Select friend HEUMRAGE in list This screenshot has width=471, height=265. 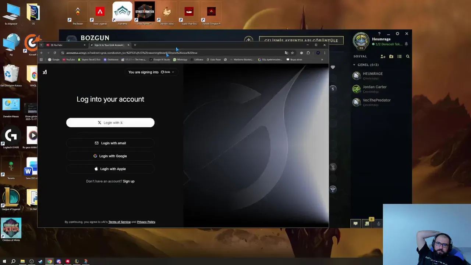[380, 75]
